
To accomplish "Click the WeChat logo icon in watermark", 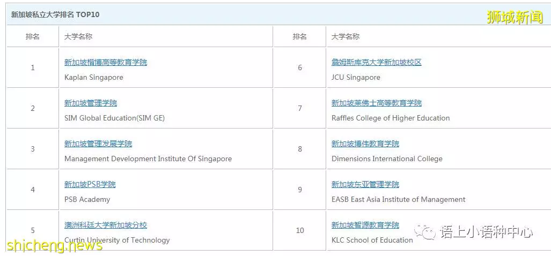I will pos(424,232).
